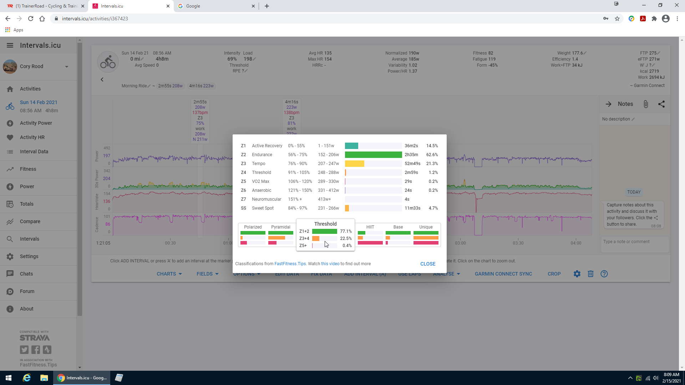This screenshot has height=385, width=685.
Task: Edit the activity description with the pencil icon
Action: coord(633,119)
